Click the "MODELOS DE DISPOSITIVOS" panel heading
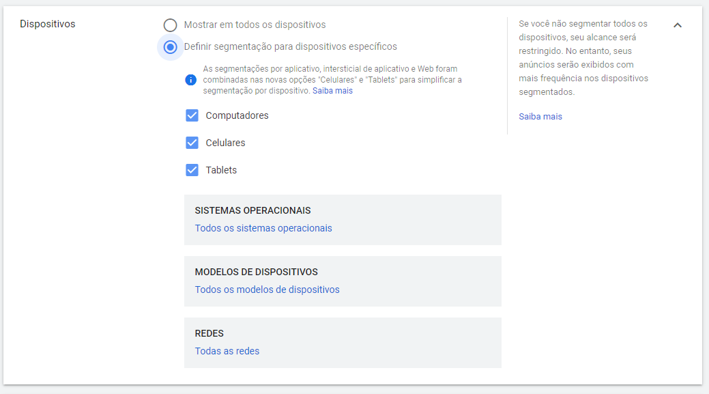 tap(257, 272)
